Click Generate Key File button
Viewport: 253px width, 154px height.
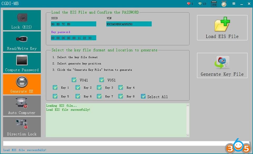pos(222,66)
